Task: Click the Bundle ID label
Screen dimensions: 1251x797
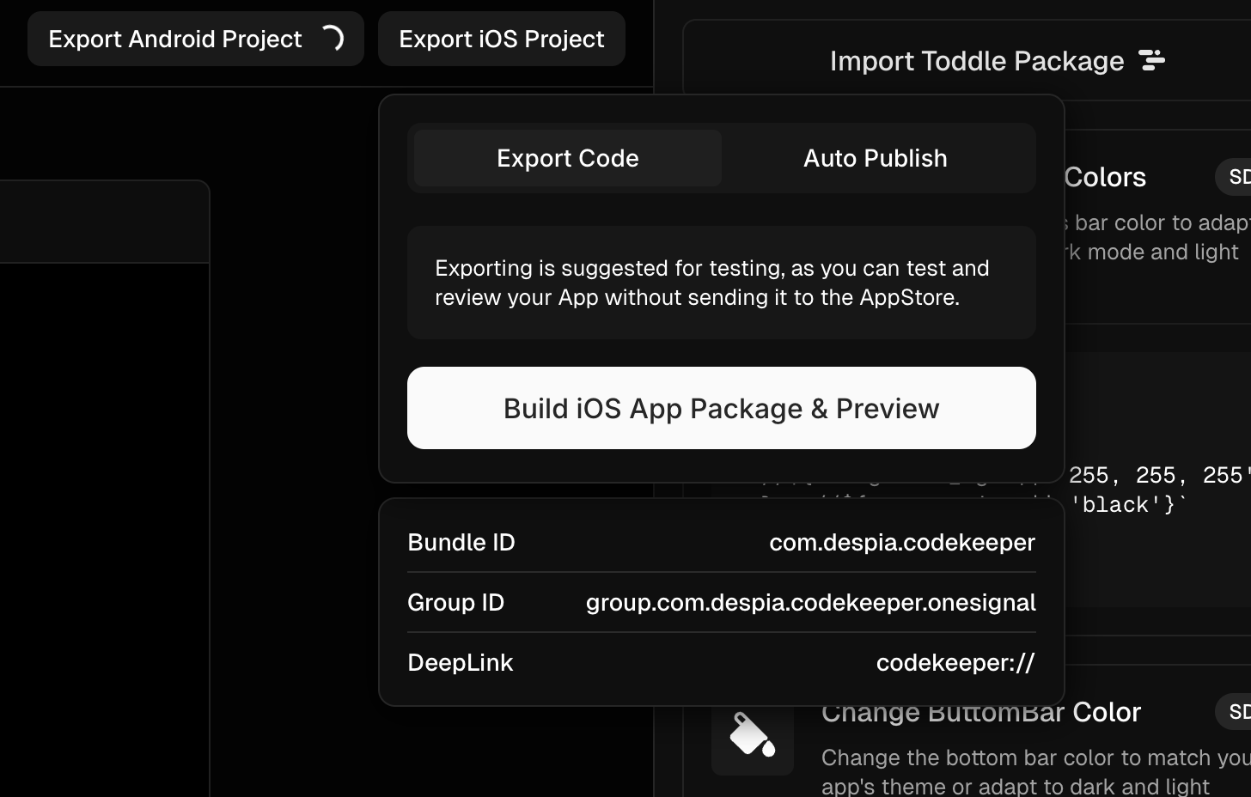Action: pos(461,543)
